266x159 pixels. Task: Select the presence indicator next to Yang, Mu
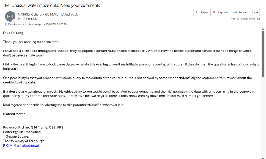(24, 19)
